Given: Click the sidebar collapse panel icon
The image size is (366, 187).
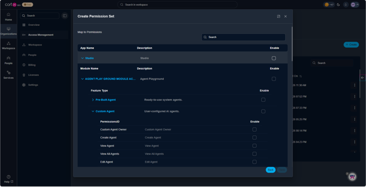Looking at the screenshot, I should tap(65, 16).
